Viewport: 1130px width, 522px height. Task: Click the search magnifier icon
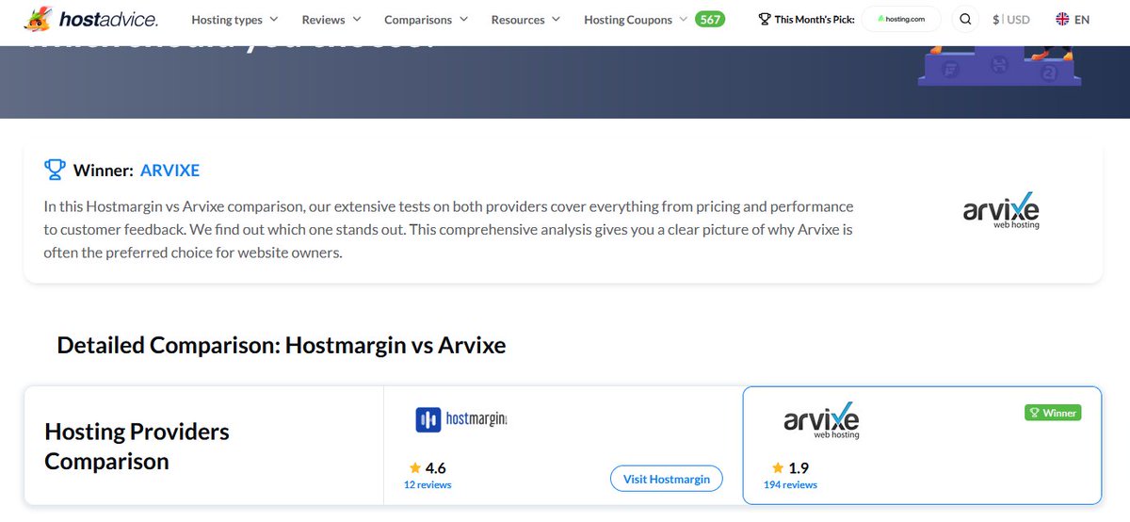[965, 19]
